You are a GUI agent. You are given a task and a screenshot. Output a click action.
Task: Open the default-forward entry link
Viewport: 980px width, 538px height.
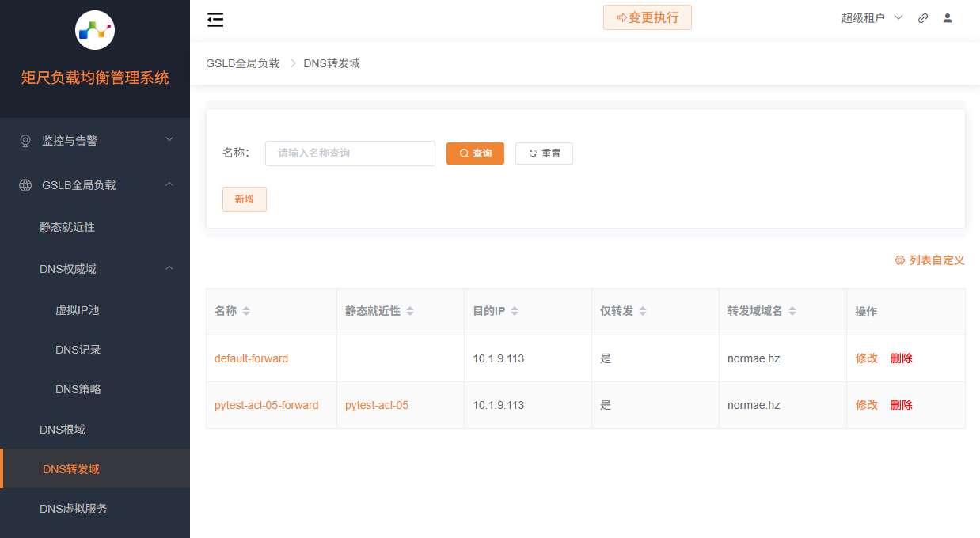(251, 358)
